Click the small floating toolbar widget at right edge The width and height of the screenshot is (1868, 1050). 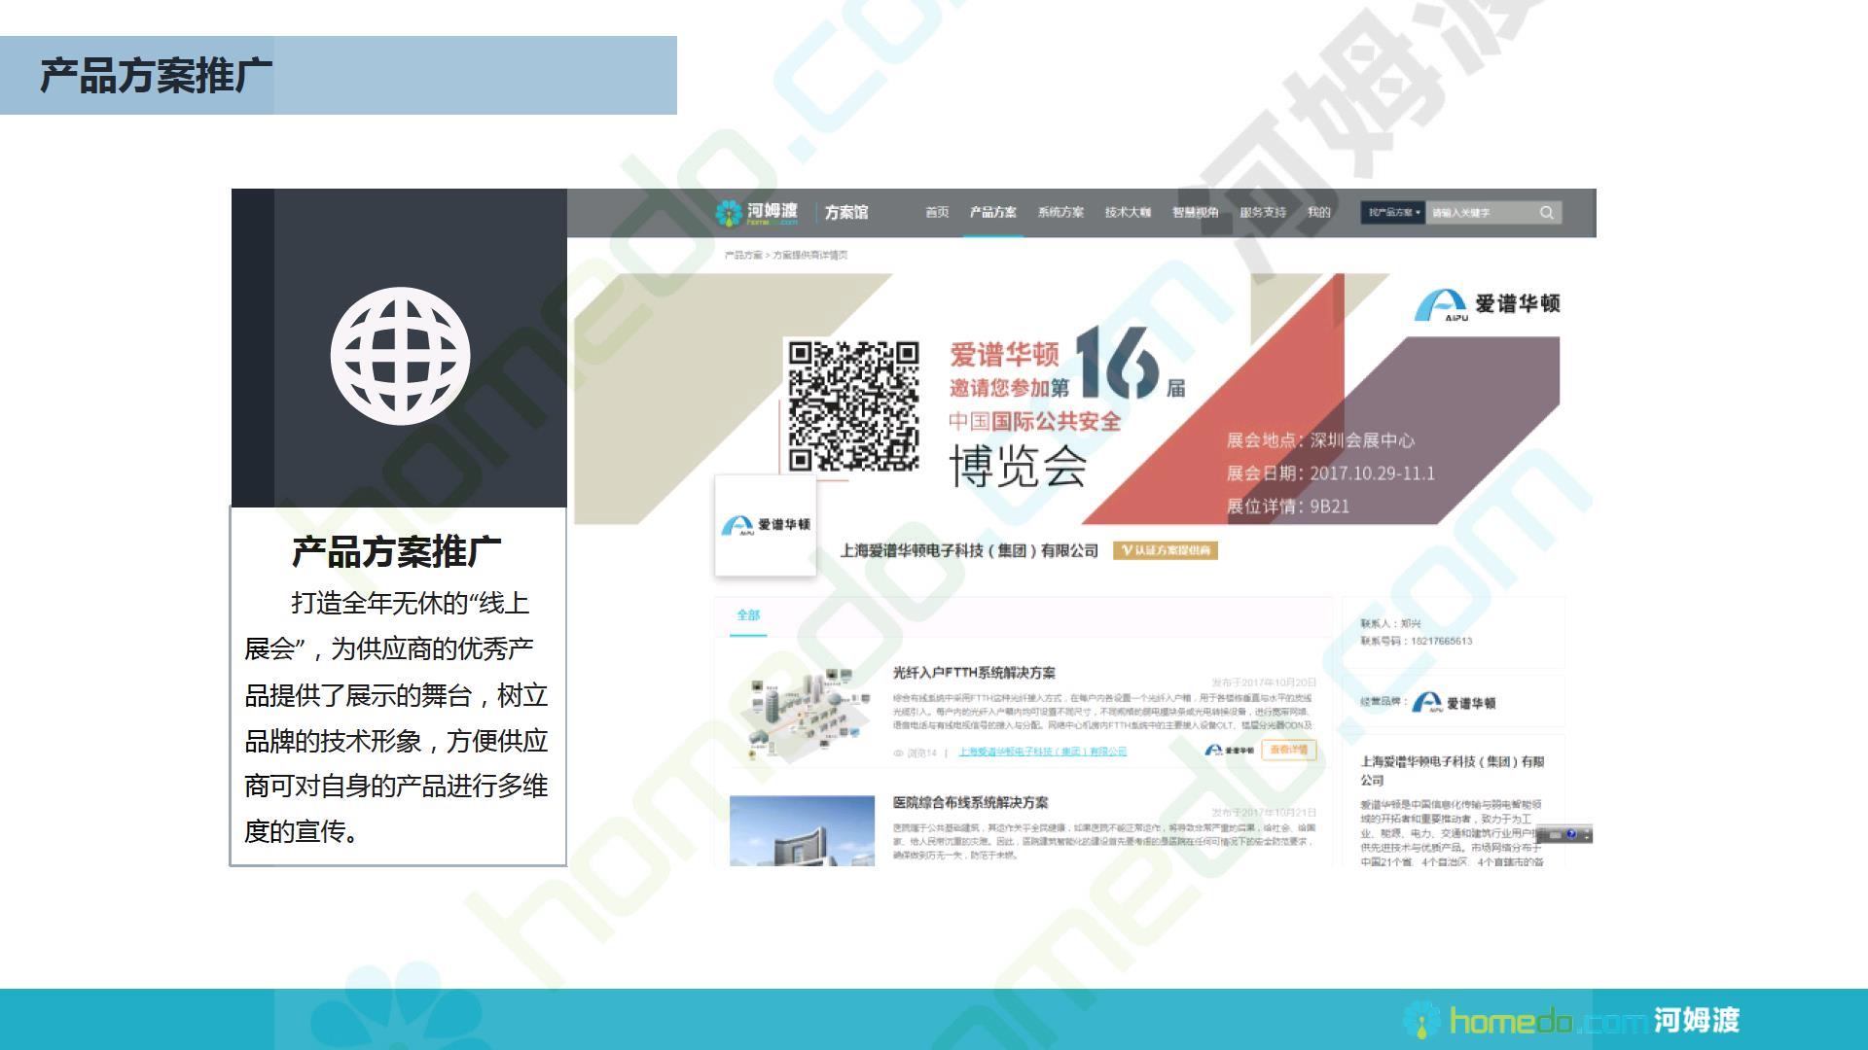click(x=1563, y=835)
